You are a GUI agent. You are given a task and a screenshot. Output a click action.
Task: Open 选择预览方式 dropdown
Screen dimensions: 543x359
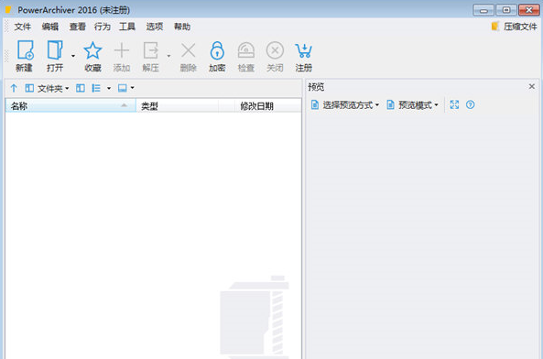[x=345, y=105]
